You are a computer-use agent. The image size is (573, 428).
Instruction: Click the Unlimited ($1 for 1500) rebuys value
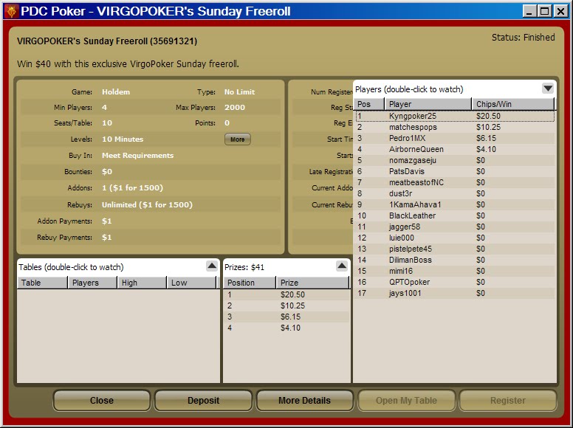coord(147,205)
